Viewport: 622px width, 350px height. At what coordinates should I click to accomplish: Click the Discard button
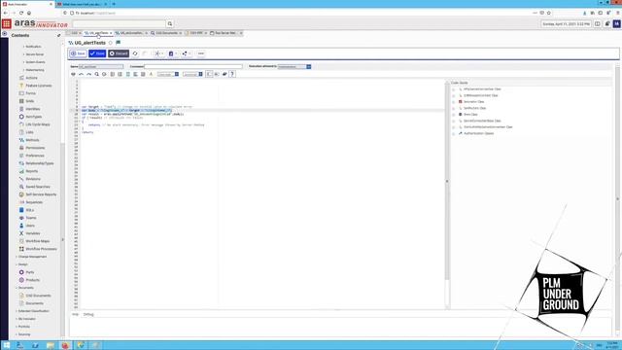119,53
